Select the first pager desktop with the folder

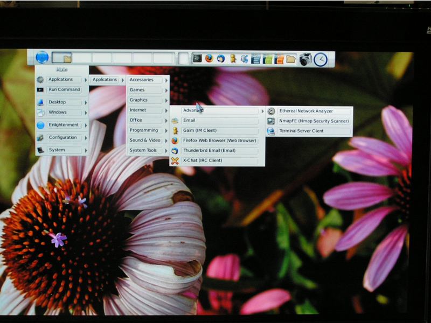(61, 58)
